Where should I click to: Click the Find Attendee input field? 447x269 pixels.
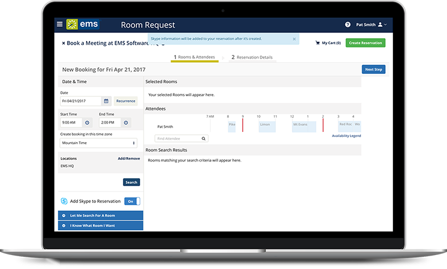178,138
